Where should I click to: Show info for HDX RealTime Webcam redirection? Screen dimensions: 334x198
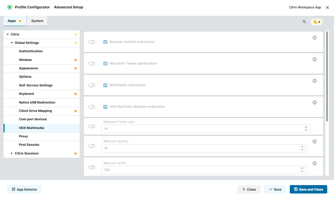(x=314, y=103)
